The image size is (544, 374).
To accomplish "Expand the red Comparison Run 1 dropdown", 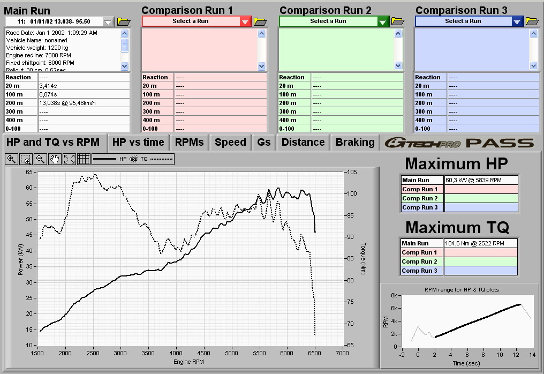I will click(245, 22).
